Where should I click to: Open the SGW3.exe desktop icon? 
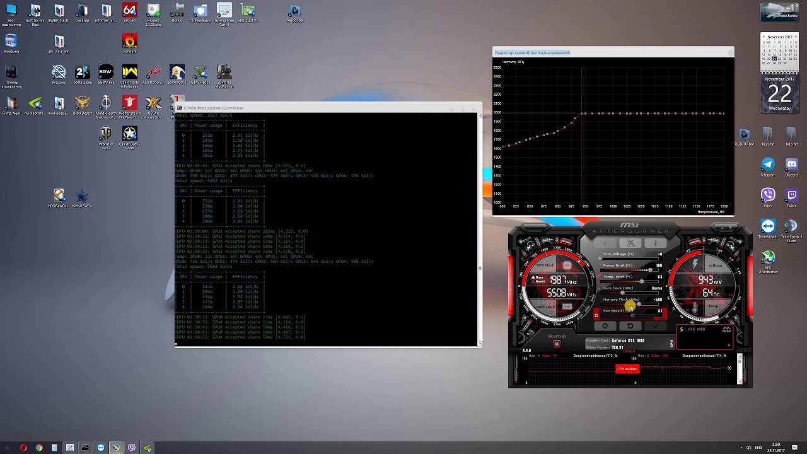106,74
